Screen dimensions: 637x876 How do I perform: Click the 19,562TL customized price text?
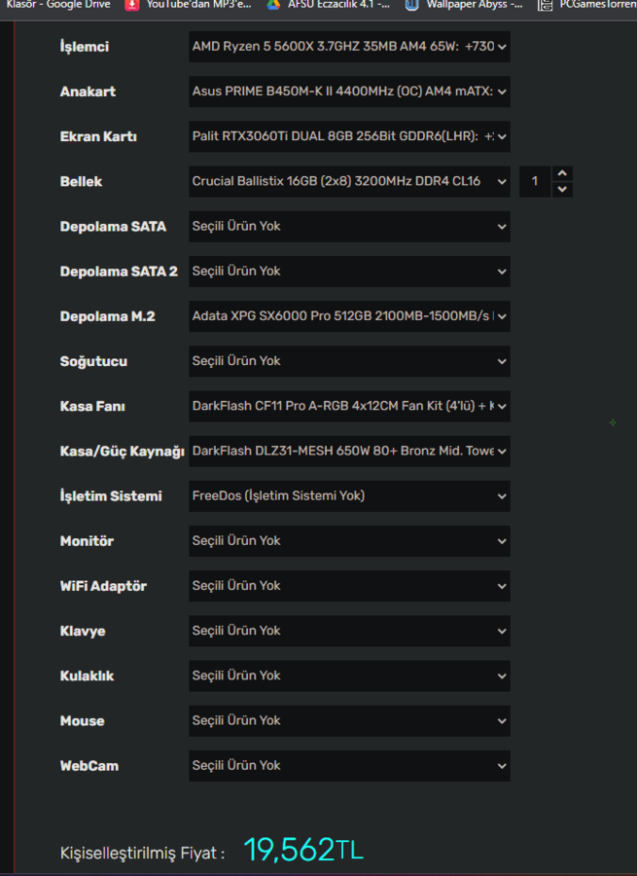coord(303,851)
